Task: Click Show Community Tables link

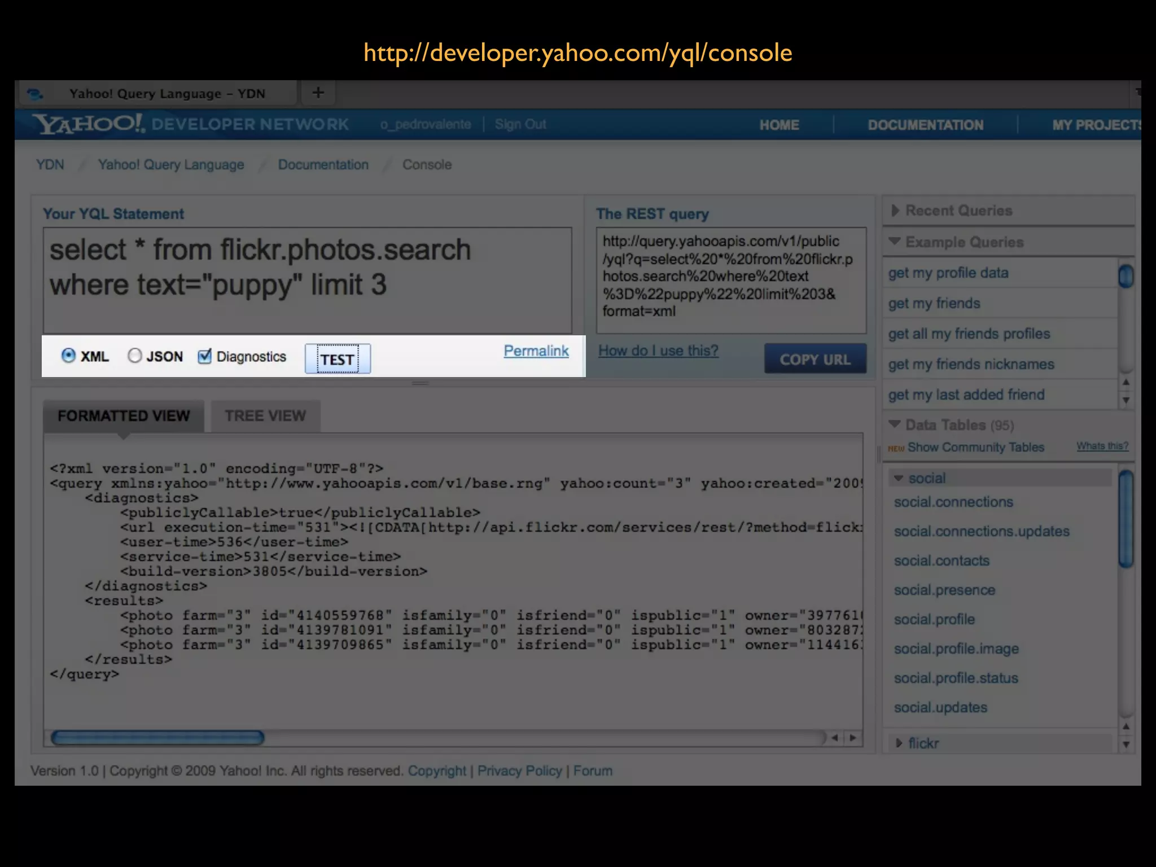Action: pos(976,447)
